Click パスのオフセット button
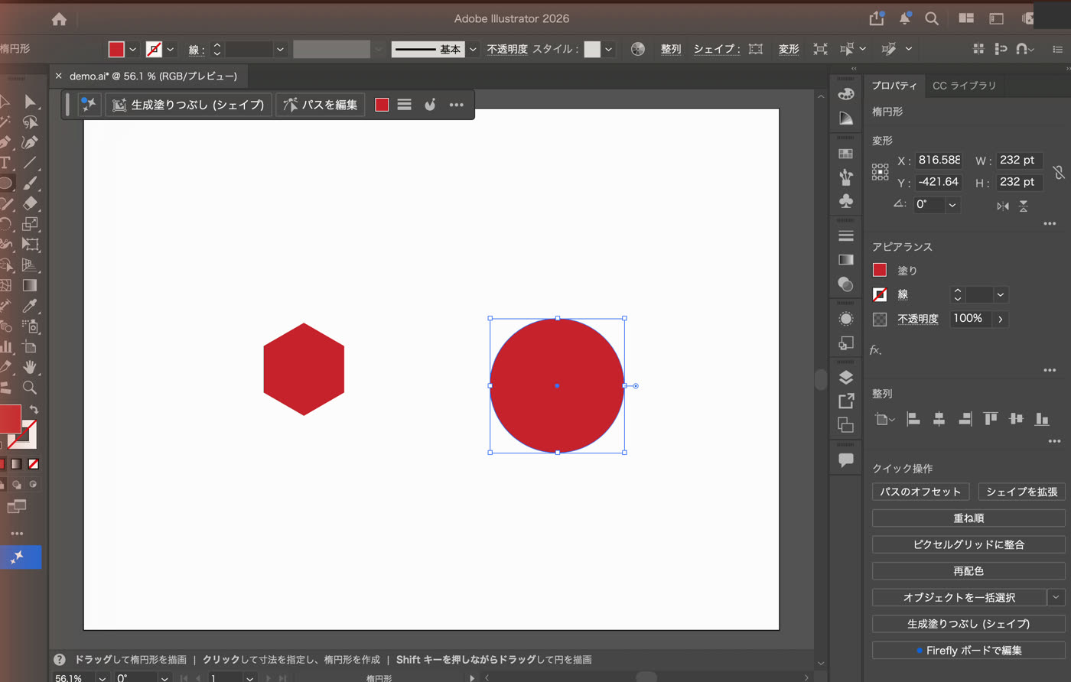1071x682 pixels. coord(920,492)
